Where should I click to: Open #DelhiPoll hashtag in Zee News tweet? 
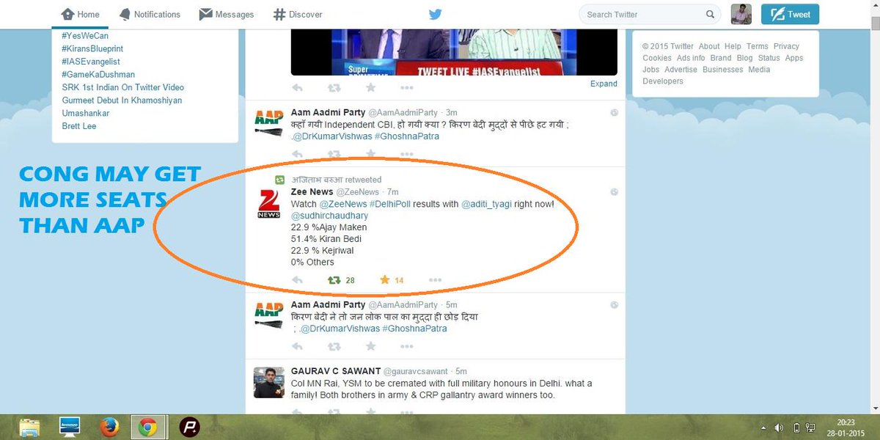389,204
